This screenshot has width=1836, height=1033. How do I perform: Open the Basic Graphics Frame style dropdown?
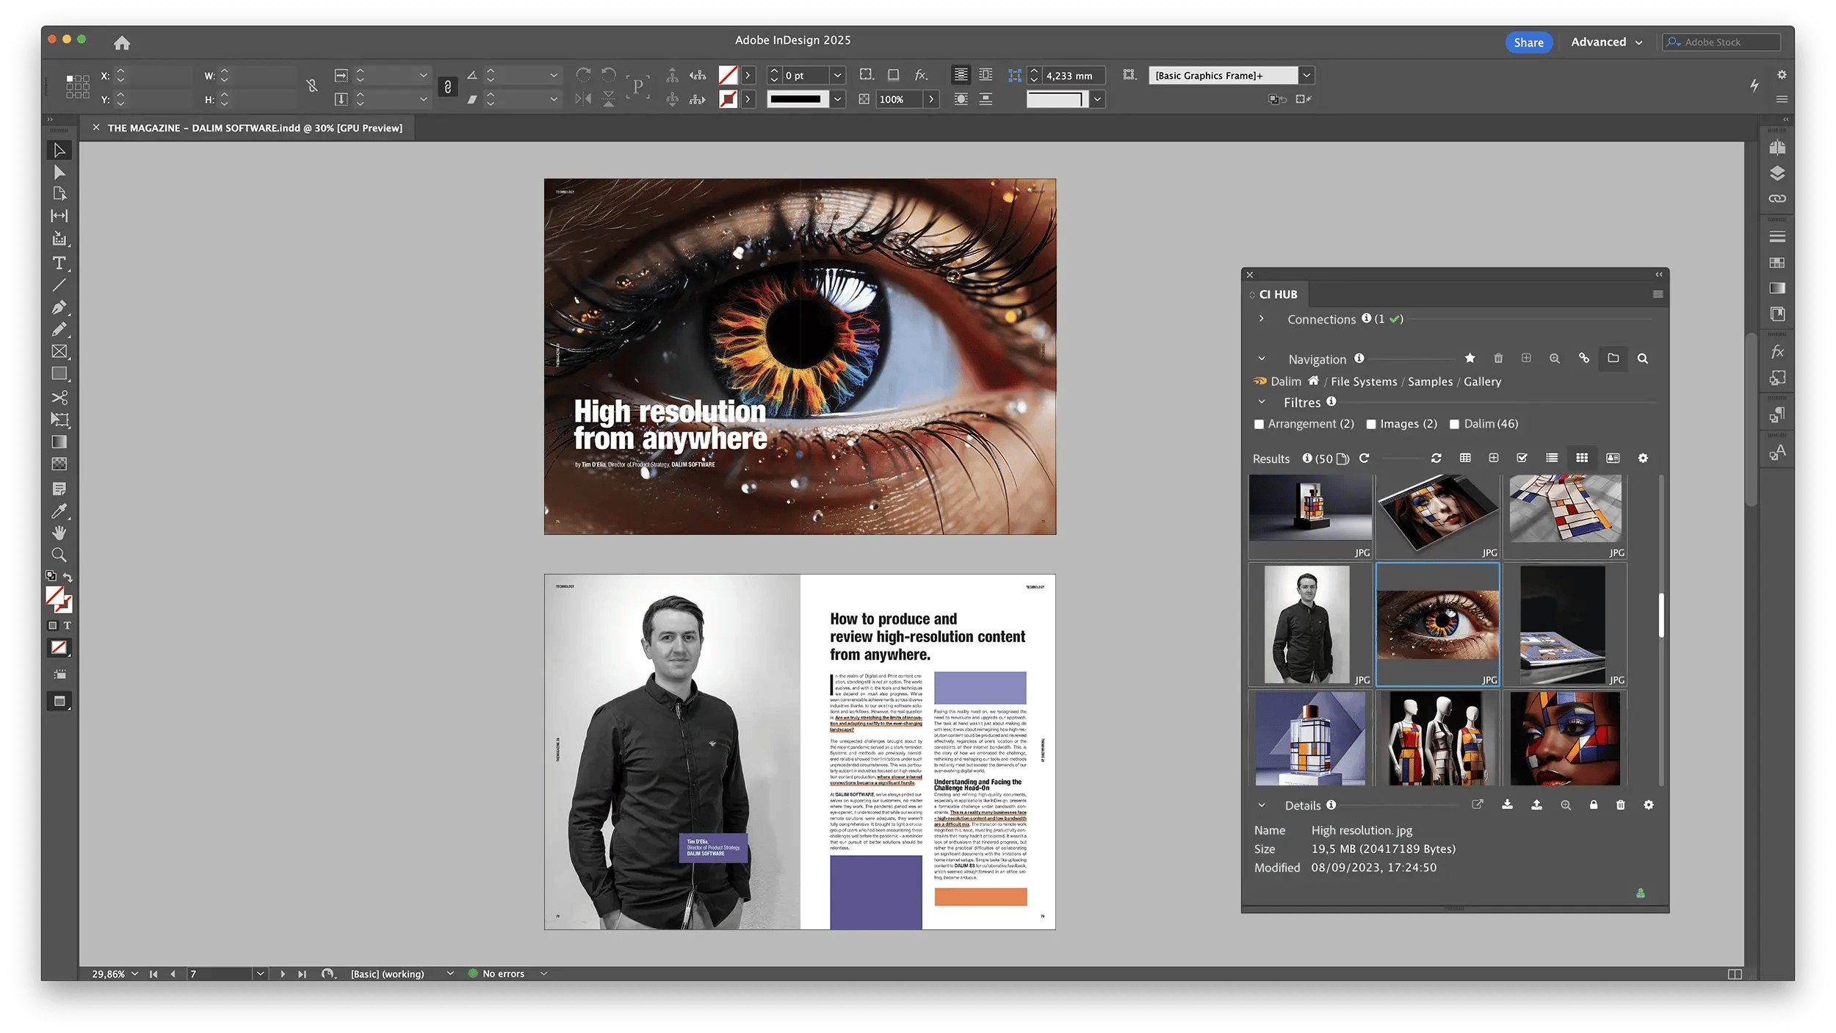1306,76
